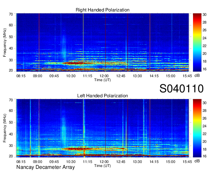Click the 28 dB tick on Right Handed colorbar
This screenshot has width=210, height=171.
204,22
